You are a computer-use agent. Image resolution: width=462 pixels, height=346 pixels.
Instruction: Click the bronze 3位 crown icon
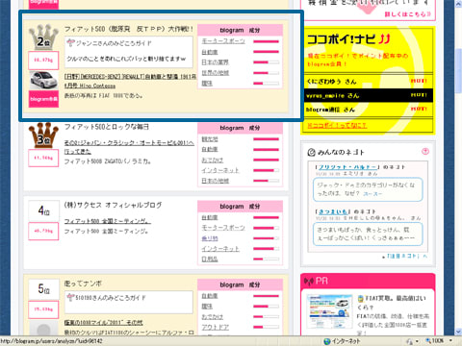pos(43,135)
